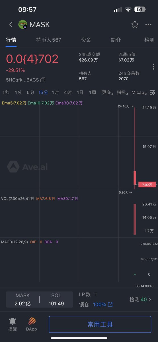158x342 pixels.
Task: Tap the 常用工具 button
Action: (x=100, y=324)
